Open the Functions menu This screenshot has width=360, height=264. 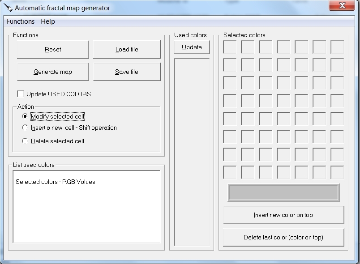click(21, 21)
